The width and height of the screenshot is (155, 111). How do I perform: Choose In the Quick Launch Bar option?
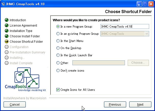58,55
